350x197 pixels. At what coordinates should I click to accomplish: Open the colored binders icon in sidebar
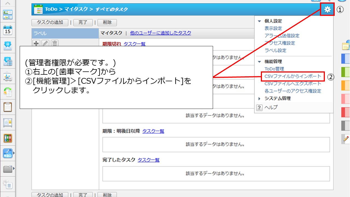coord(8,138)
